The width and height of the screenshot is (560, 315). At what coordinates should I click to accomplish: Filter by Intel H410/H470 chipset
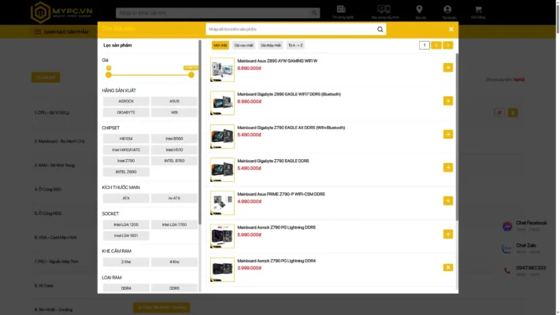126,150
